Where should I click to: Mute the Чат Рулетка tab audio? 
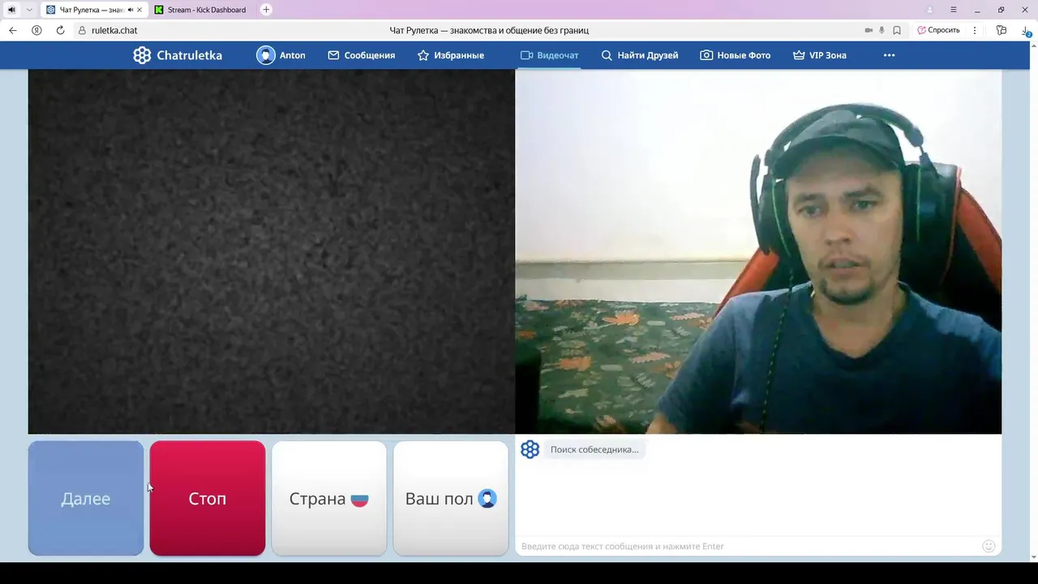click(131, 10)
